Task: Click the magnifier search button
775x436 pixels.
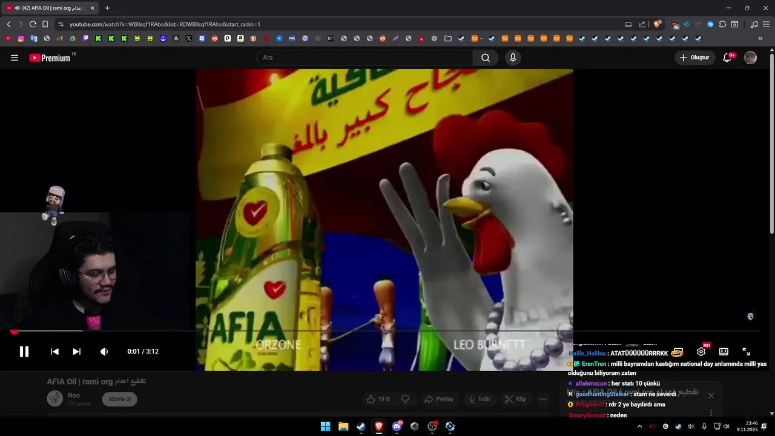Action: click(486, 58)
